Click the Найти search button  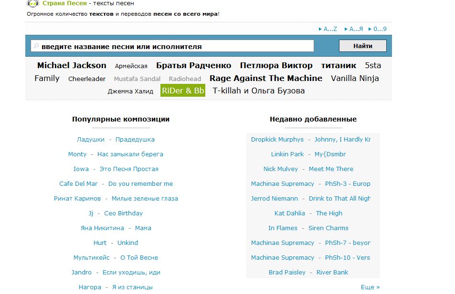(363, 46)
